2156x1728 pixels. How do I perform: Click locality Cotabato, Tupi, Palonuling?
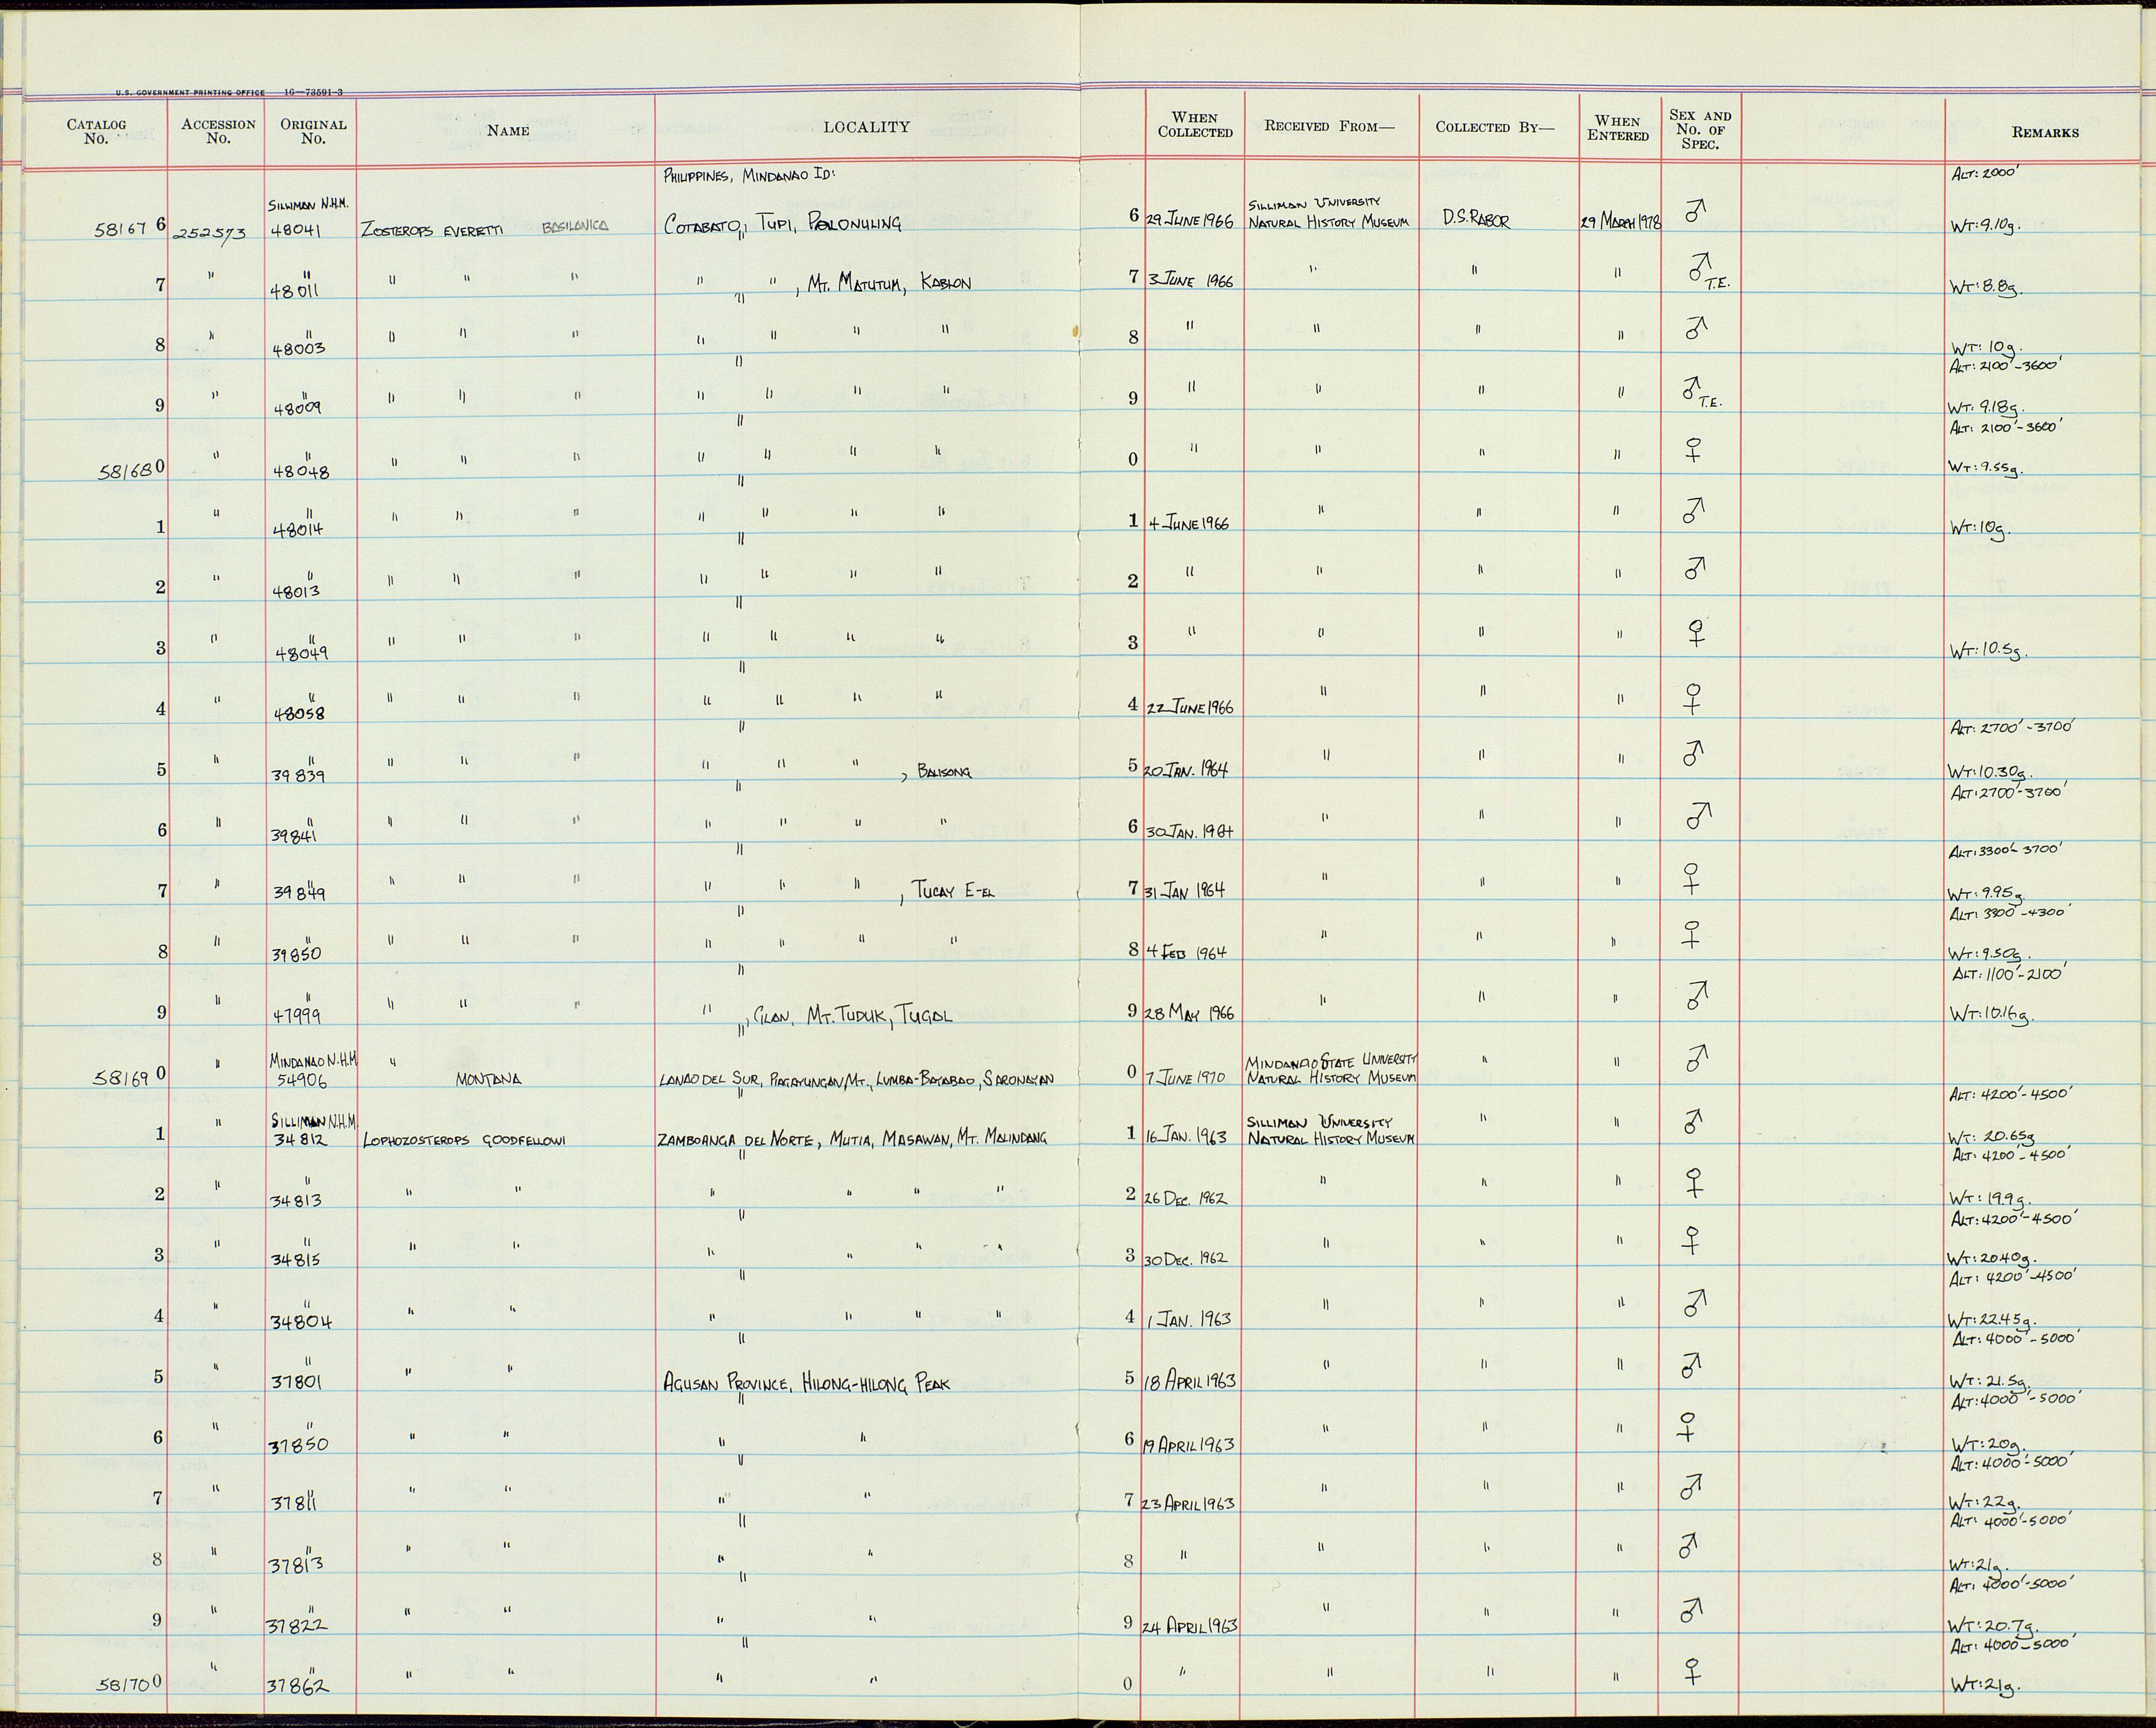tap(782, 225)
